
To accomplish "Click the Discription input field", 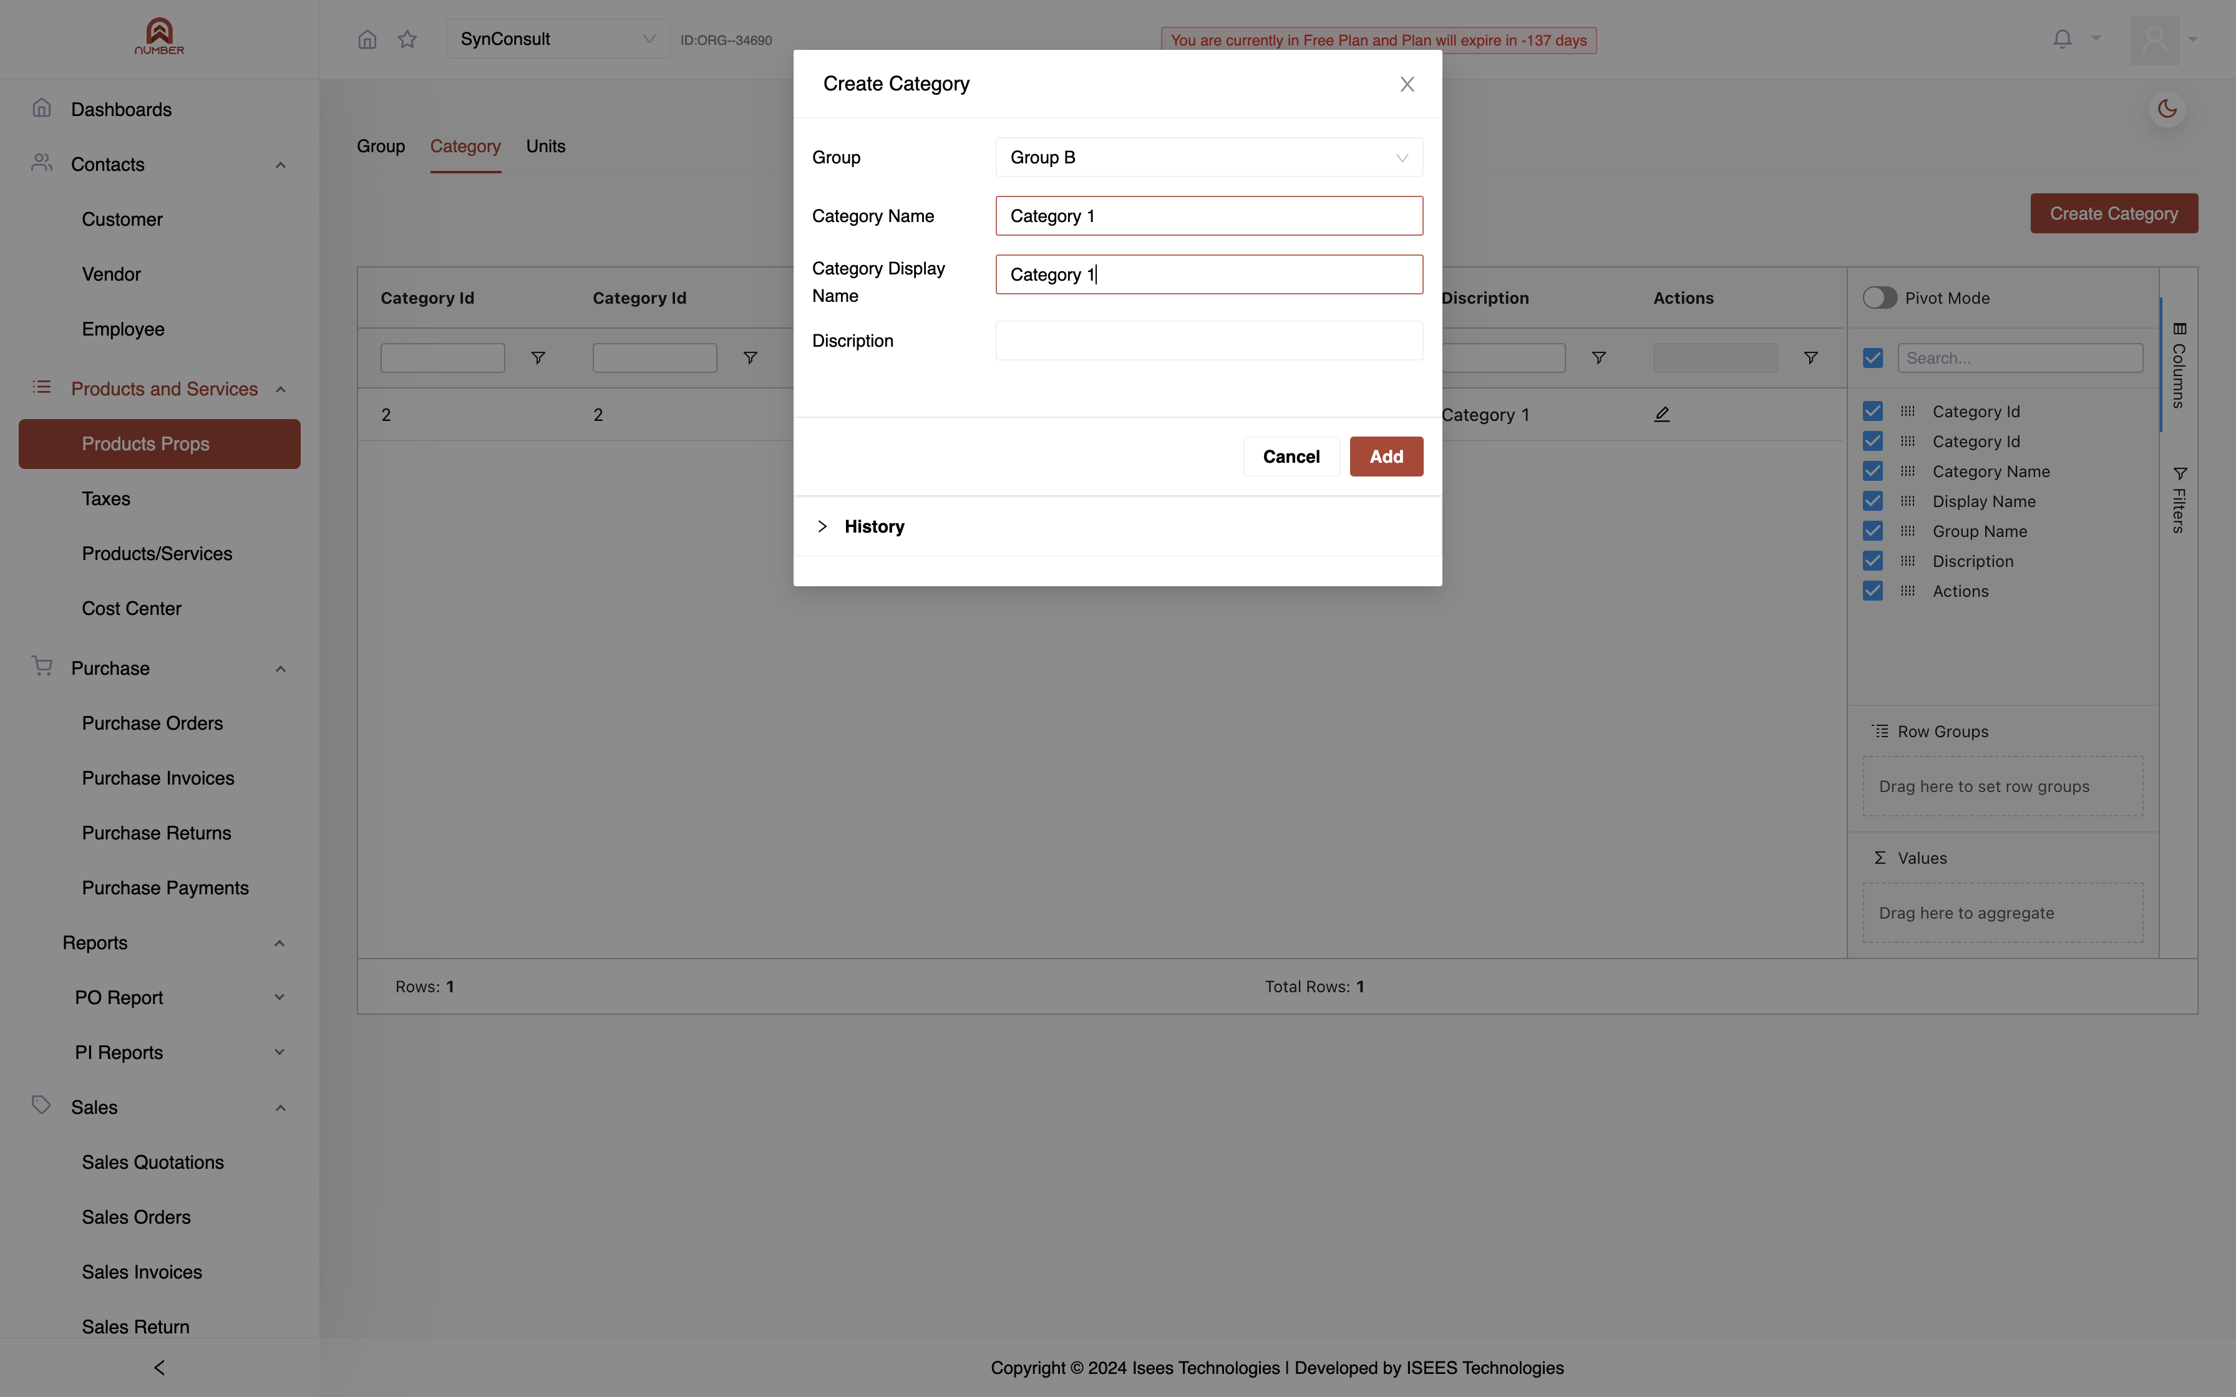I will tap(1208, 340).
